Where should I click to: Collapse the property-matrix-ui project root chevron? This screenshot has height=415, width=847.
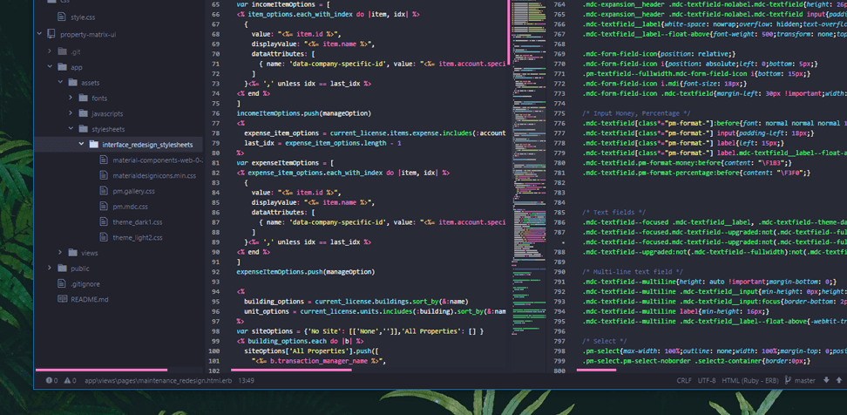click(39, 34)
